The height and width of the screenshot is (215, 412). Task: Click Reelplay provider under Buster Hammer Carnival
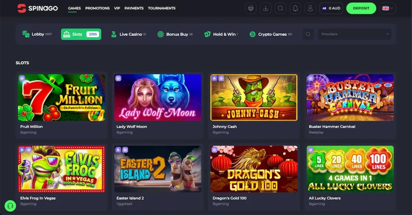pos(316,132)
